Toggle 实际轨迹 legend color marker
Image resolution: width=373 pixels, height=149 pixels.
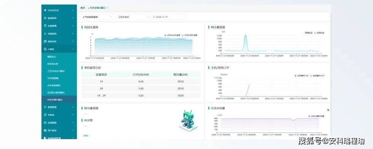[315, 33]
